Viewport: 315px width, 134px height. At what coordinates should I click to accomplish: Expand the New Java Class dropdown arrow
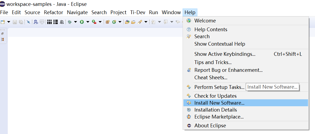click(x=120, y=22)
